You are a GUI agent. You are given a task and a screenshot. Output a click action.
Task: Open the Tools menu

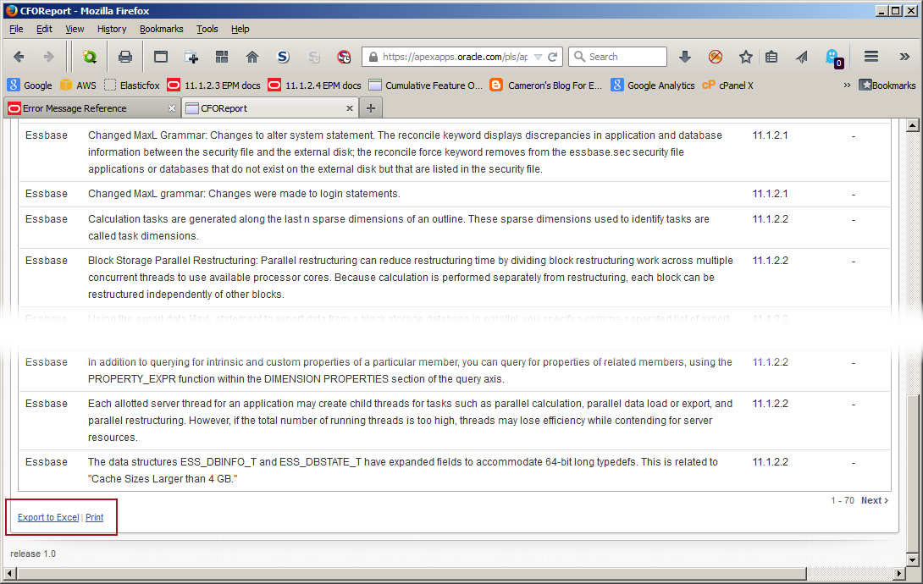click(207, 29)
